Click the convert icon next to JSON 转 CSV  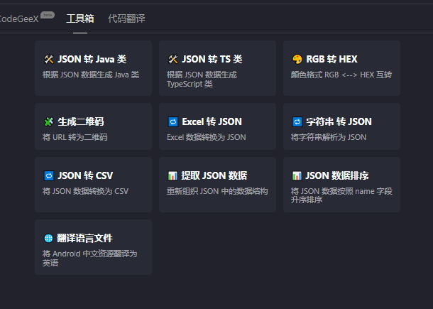(48, 175)
